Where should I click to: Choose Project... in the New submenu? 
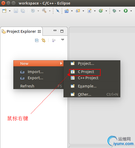pos(92,63)
